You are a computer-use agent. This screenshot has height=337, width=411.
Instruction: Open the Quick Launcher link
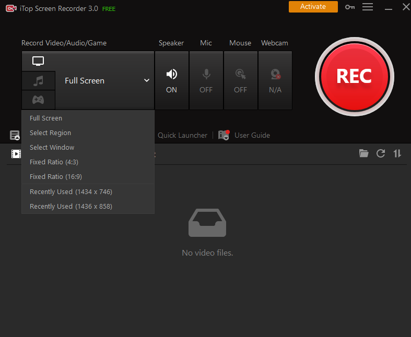(182, 135)
